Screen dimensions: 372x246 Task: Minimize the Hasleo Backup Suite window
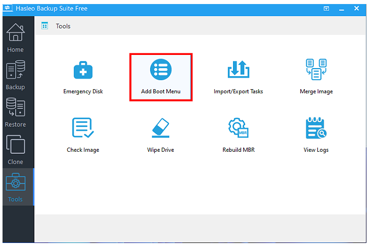coord(342,9)
